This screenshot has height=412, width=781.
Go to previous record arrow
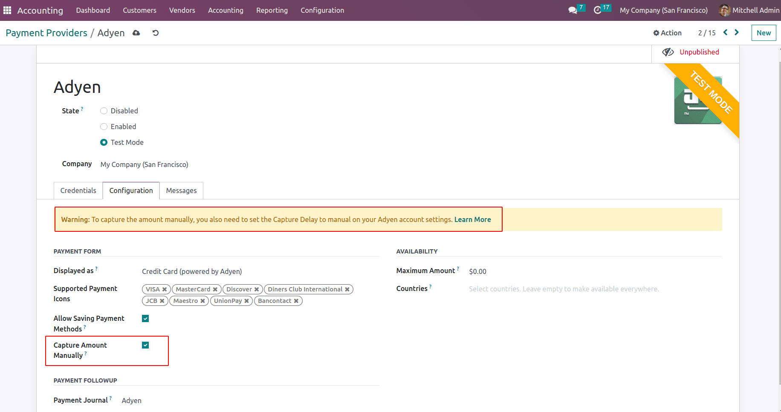pos(725,32)
